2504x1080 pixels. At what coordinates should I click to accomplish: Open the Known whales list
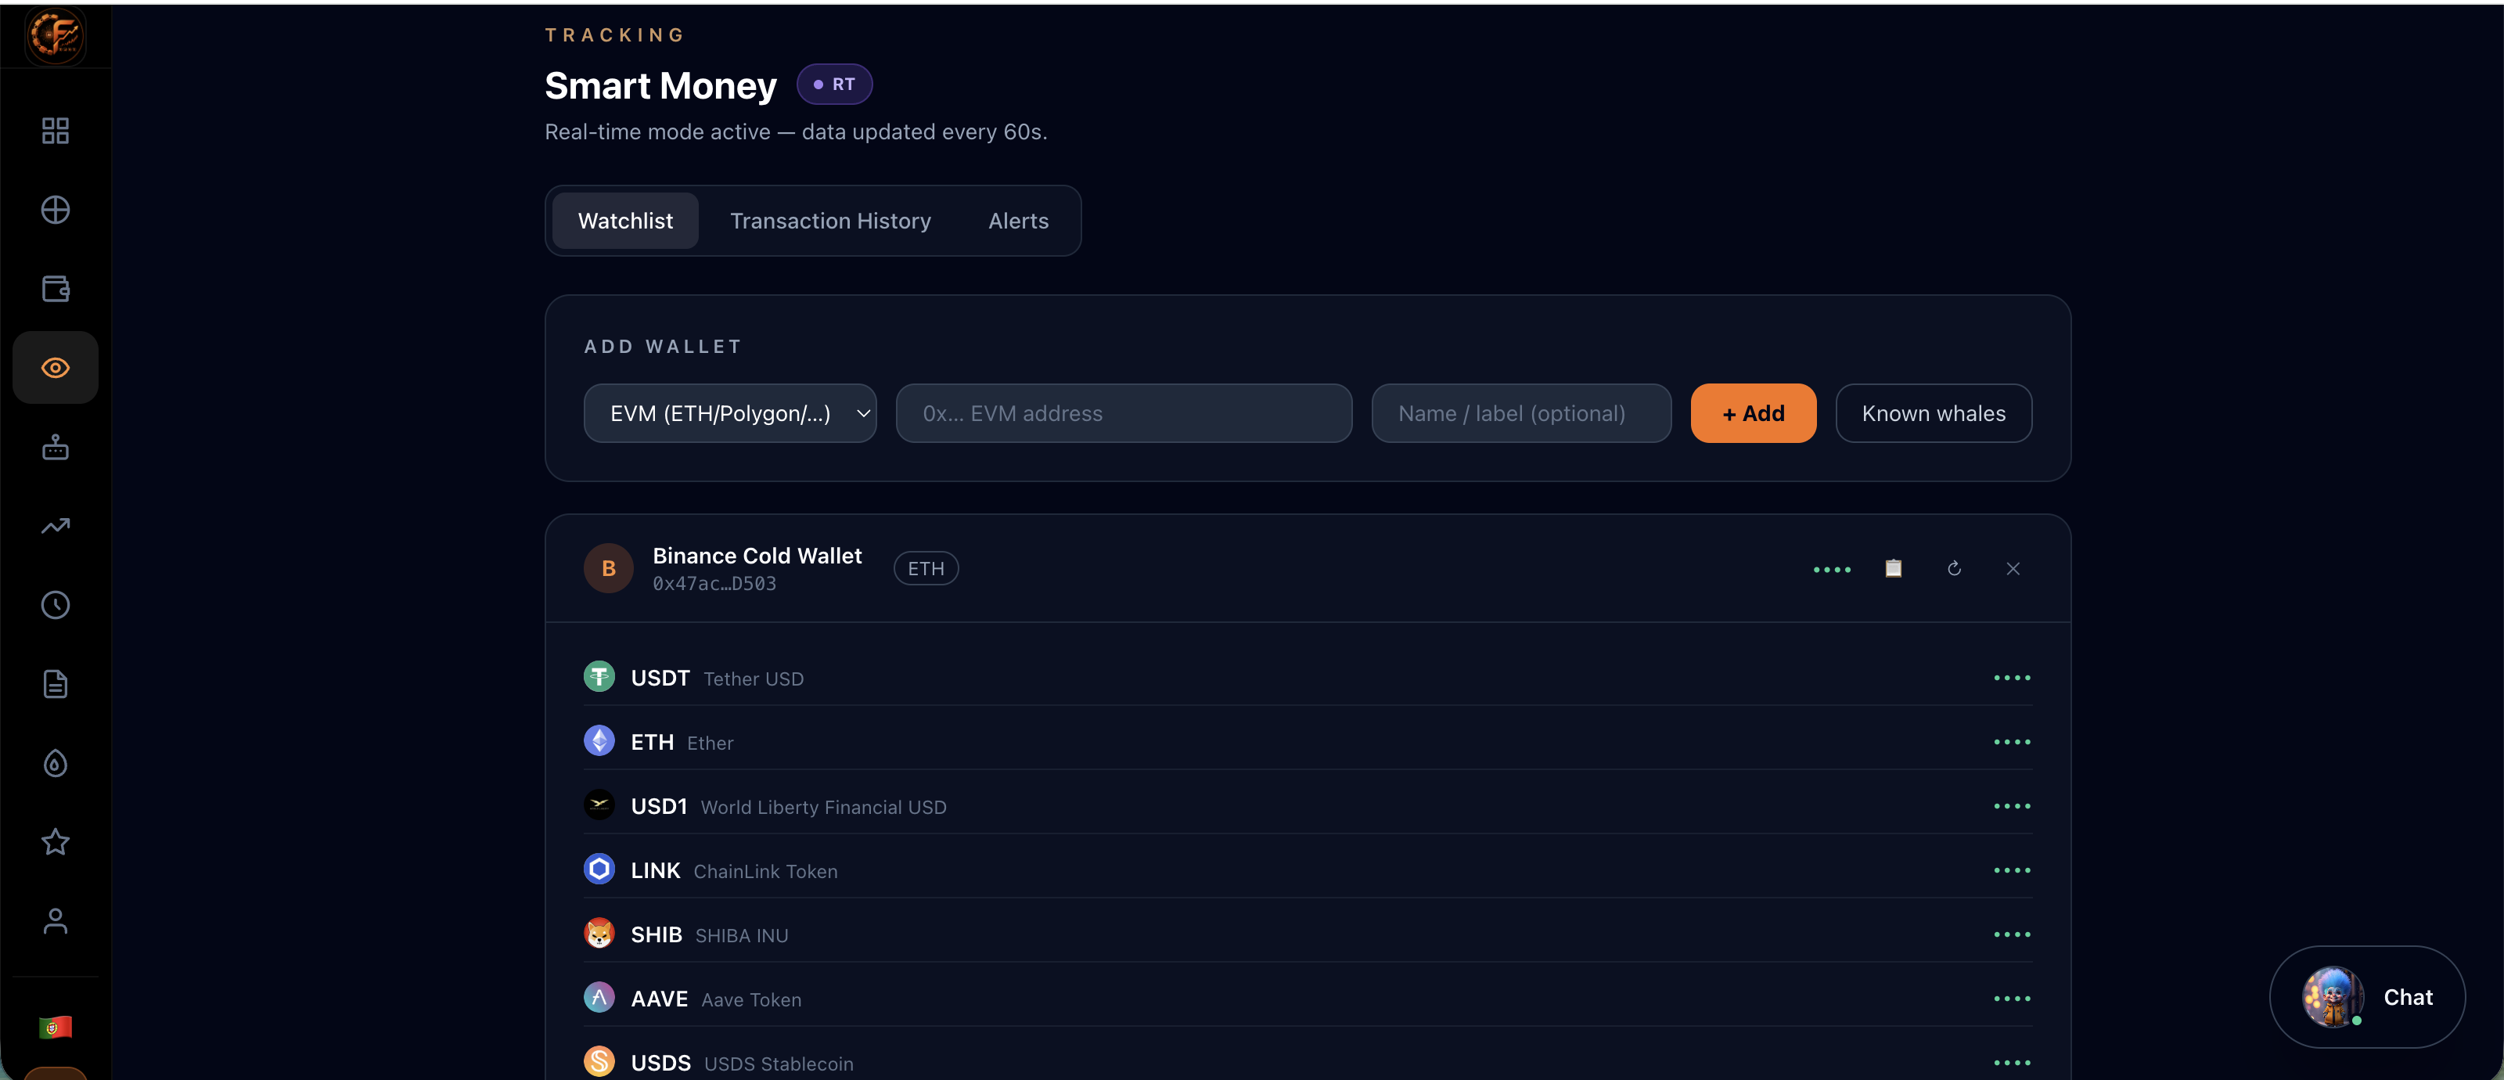[1933, 413]
